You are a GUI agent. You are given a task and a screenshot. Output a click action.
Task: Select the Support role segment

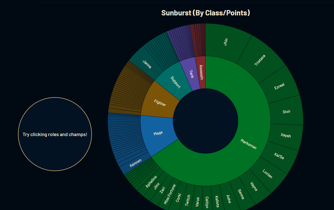point(175,82)
